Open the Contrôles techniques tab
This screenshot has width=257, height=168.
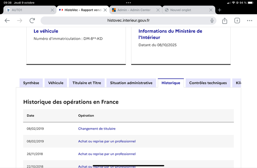tap(208, 83)
